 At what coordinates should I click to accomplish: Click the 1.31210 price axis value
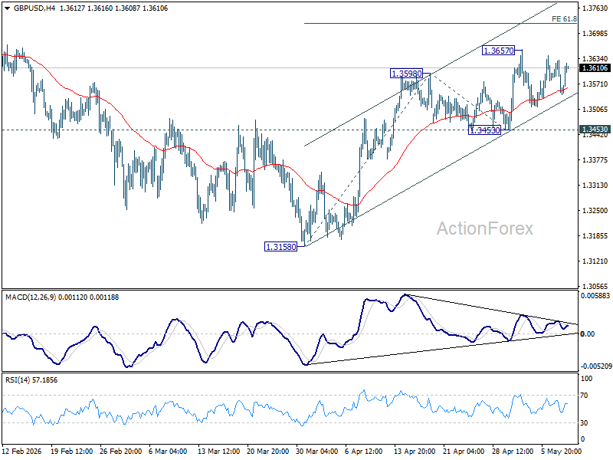pyautogui.click(x=595, y=261)
